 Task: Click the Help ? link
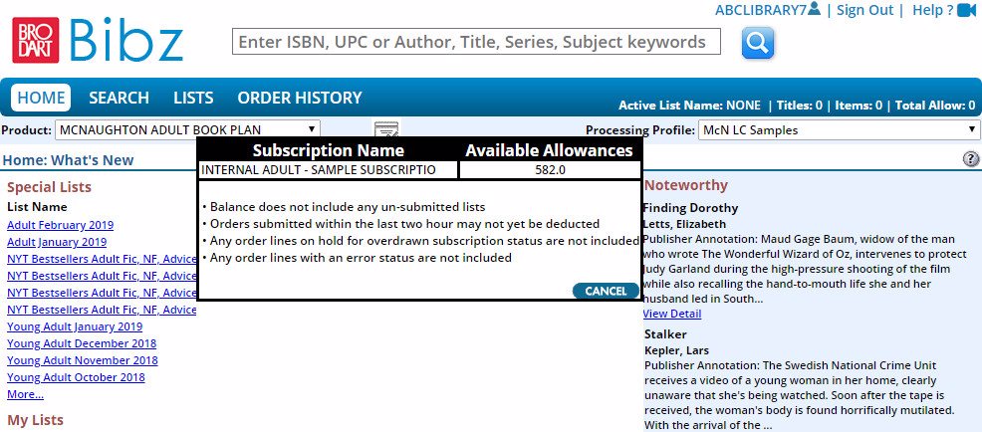[x=932, y=10]
